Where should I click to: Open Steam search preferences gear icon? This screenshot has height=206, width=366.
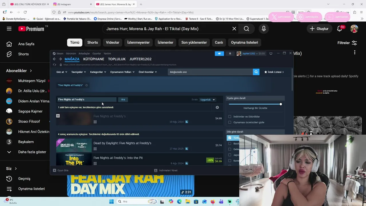pyautogui.click(x=217, y=107)
